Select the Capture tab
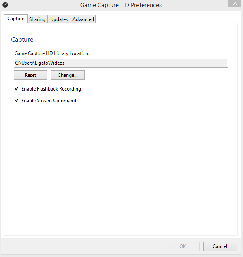Viewport: 243px width, 257px height. click(x=16, y=19)
